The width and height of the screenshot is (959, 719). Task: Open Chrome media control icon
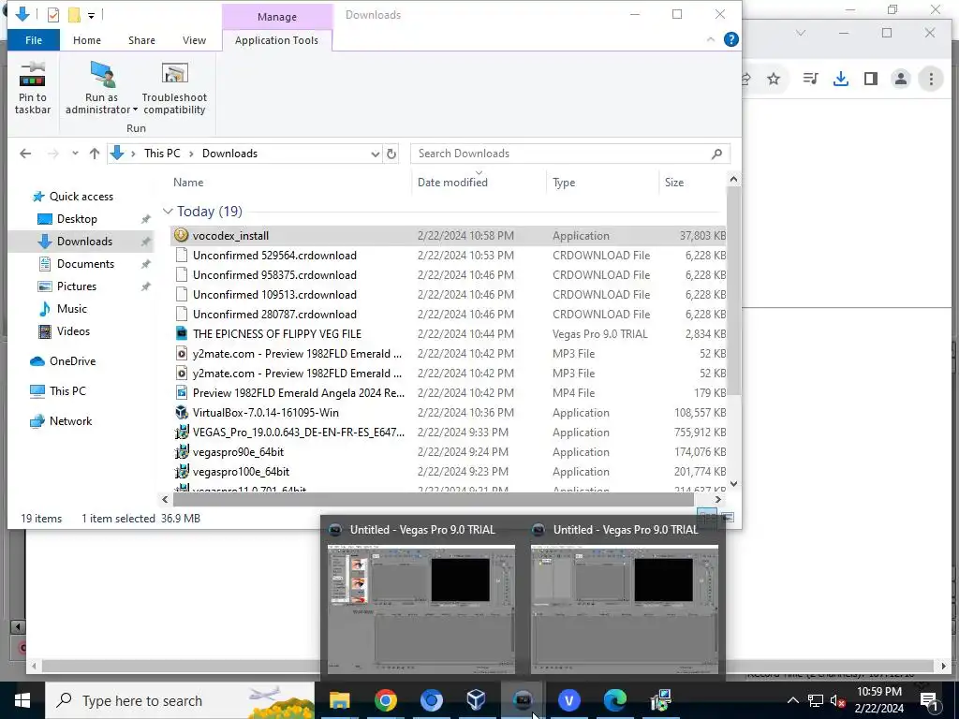810,79
